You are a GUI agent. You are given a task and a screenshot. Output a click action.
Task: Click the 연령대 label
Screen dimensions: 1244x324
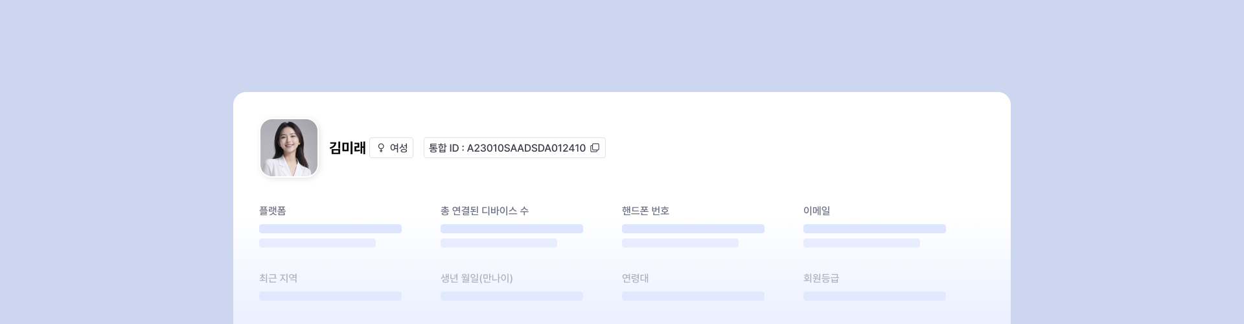click(x=635, y=278)
